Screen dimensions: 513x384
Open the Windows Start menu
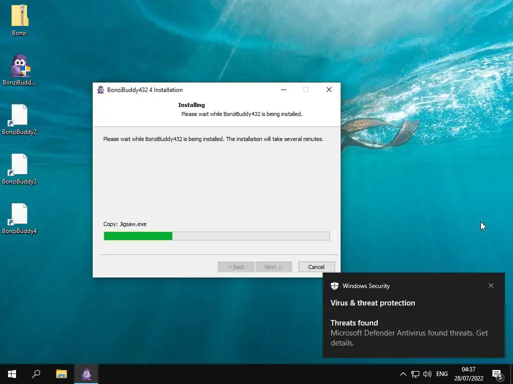pyautogui.click(x=12, y=374)
